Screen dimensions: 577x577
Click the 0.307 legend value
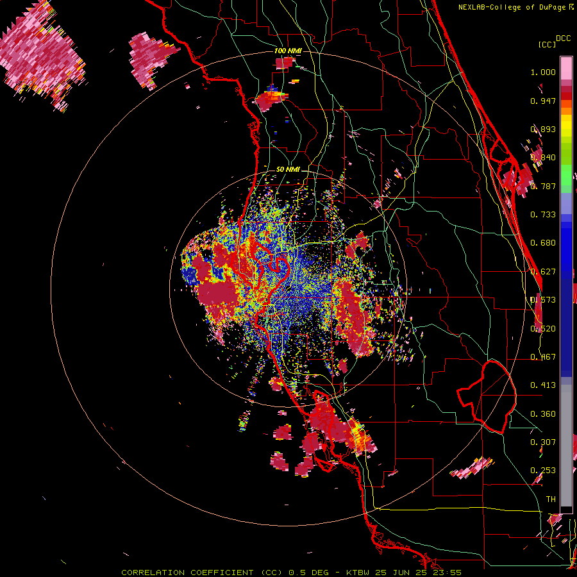[543, 442]
